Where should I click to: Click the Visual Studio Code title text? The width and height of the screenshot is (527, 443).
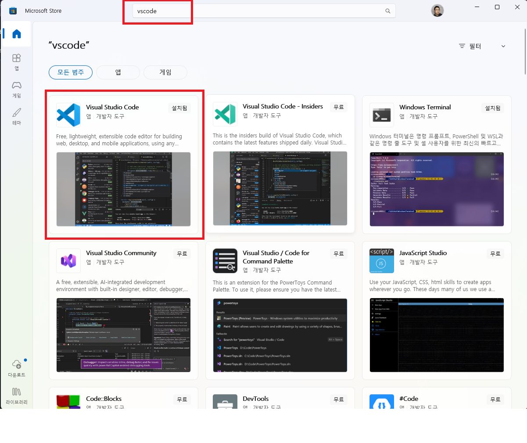click(x=112, y=107)
